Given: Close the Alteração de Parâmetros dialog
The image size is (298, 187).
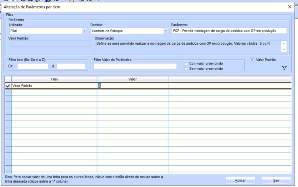Looking at the screenshot, I should click(x=290, y=7).
